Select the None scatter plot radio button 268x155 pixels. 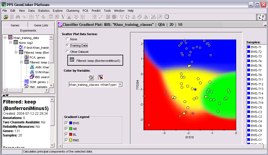tap(67, 39)
